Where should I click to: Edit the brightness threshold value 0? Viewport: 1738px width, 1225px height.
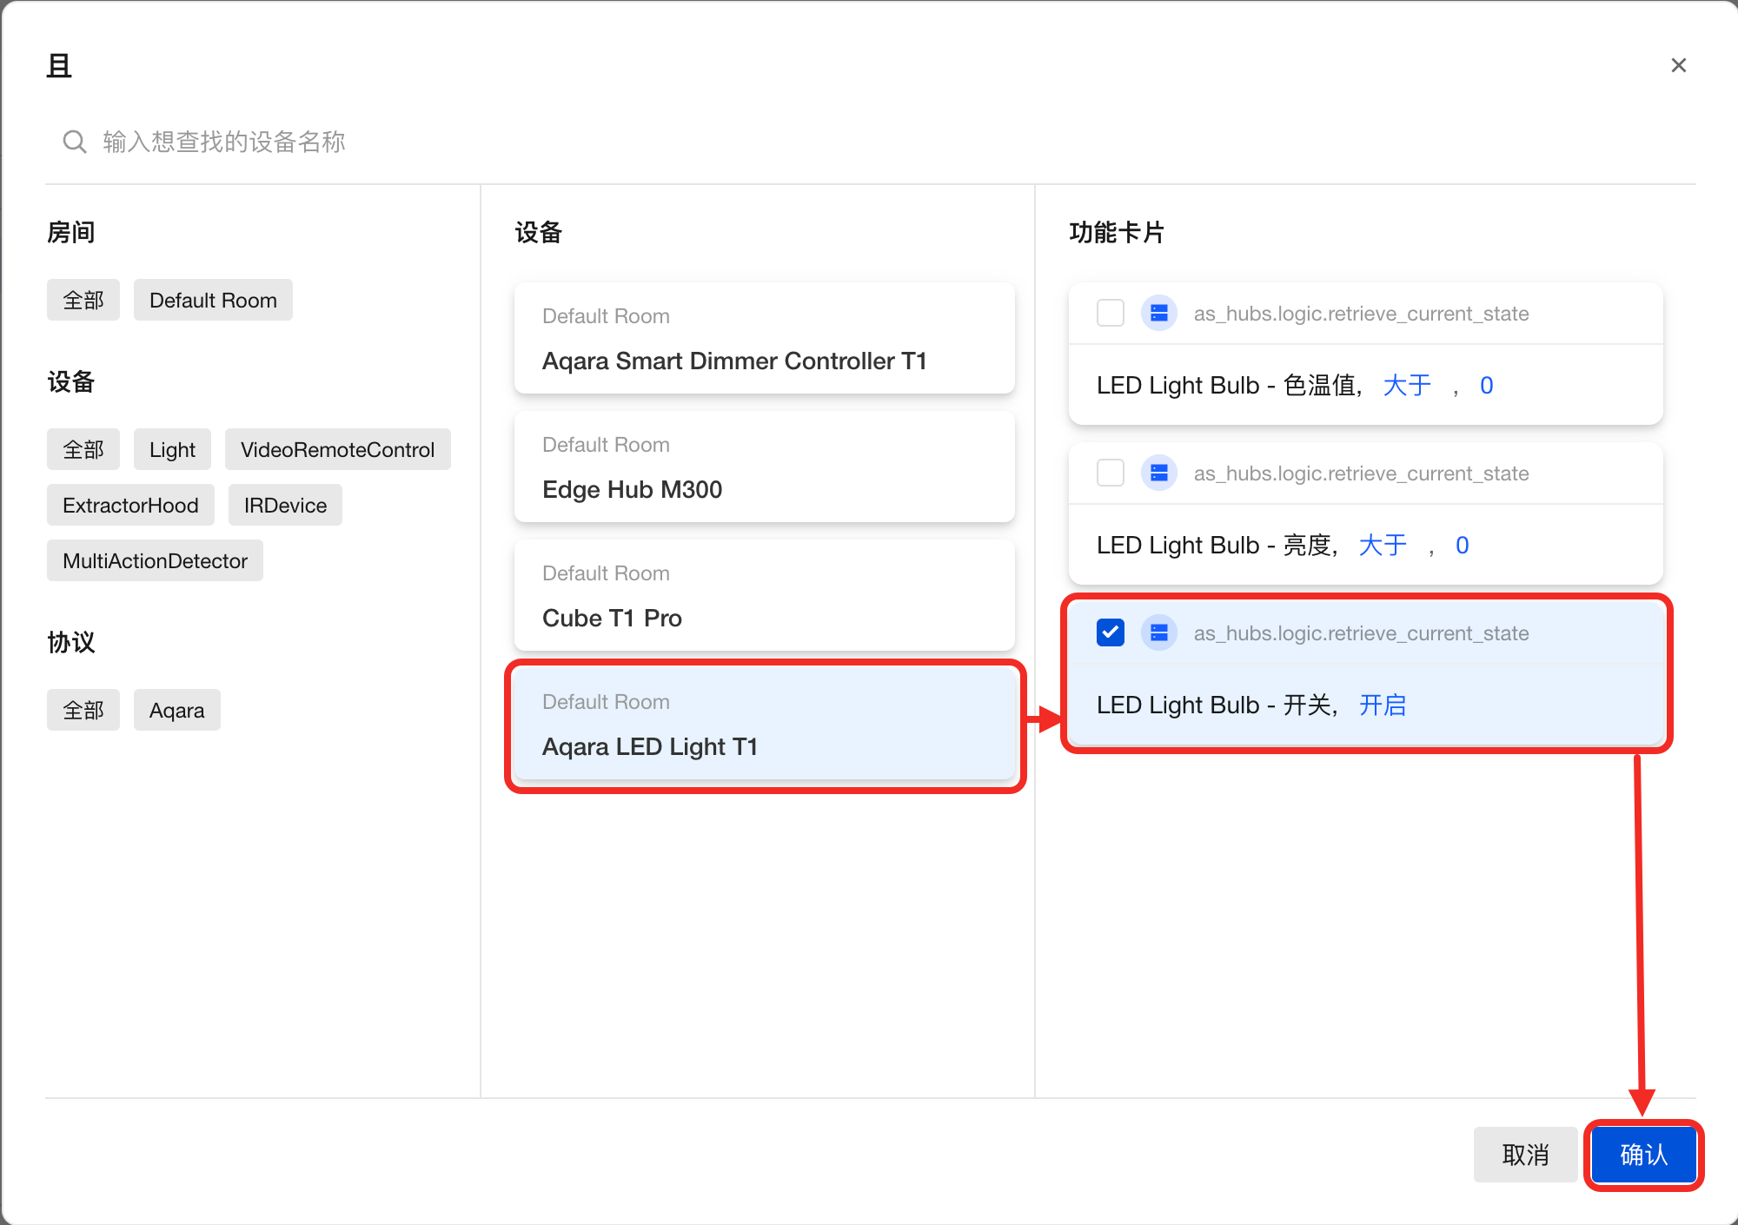pos(1462,546)
